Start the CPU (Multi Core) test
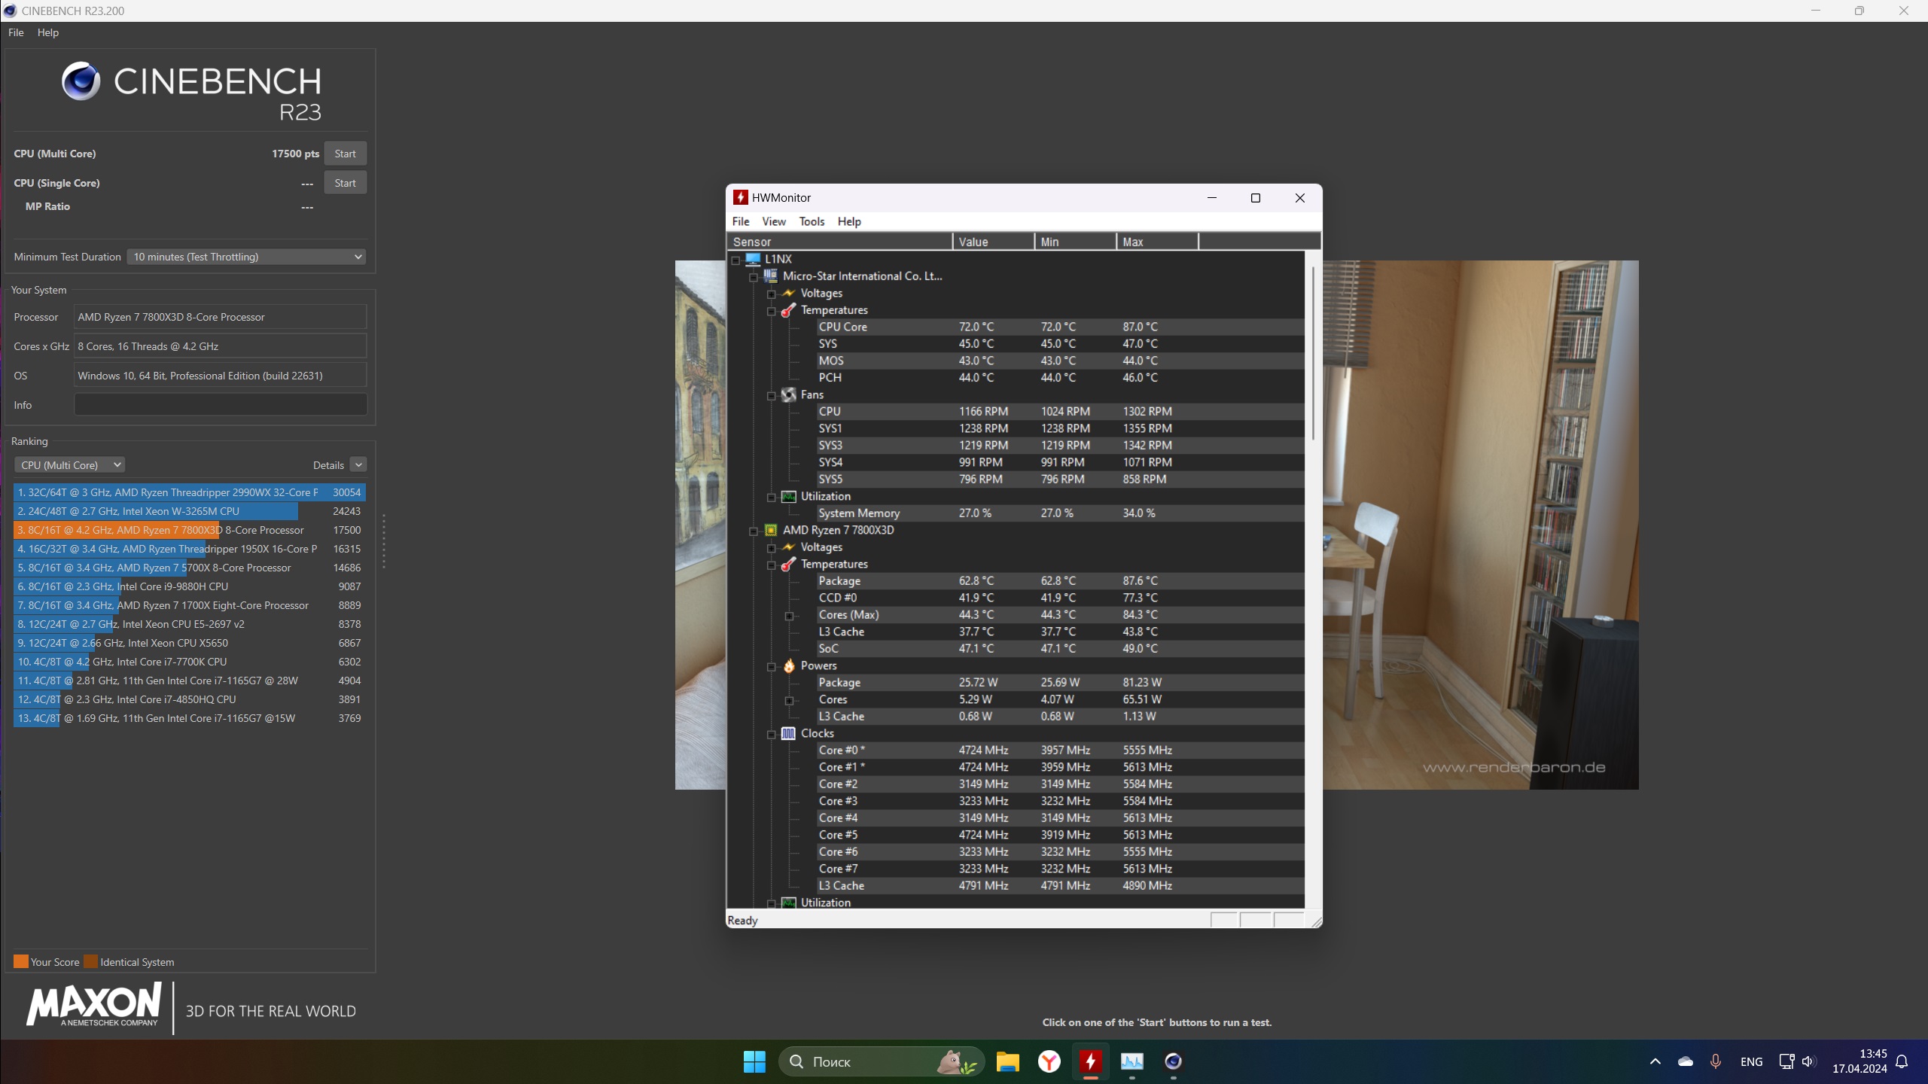The height and width of the screenshot is (1084, 1928). (x=345, y=154)
